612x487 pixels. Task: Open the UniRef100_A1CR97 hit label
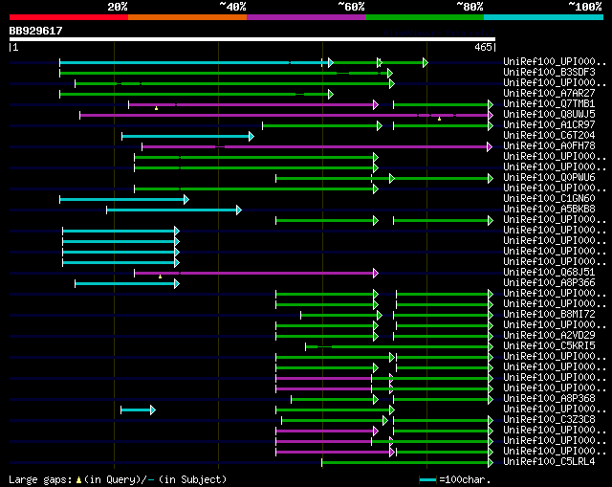(549, 125)
